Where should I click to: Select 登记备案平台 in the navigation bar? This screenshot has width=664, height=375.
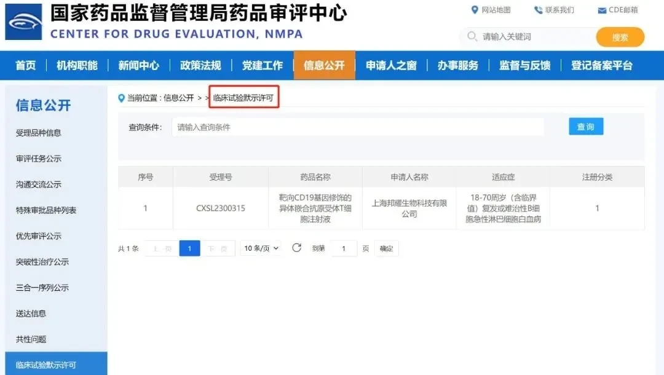click(x=602, y=65)
